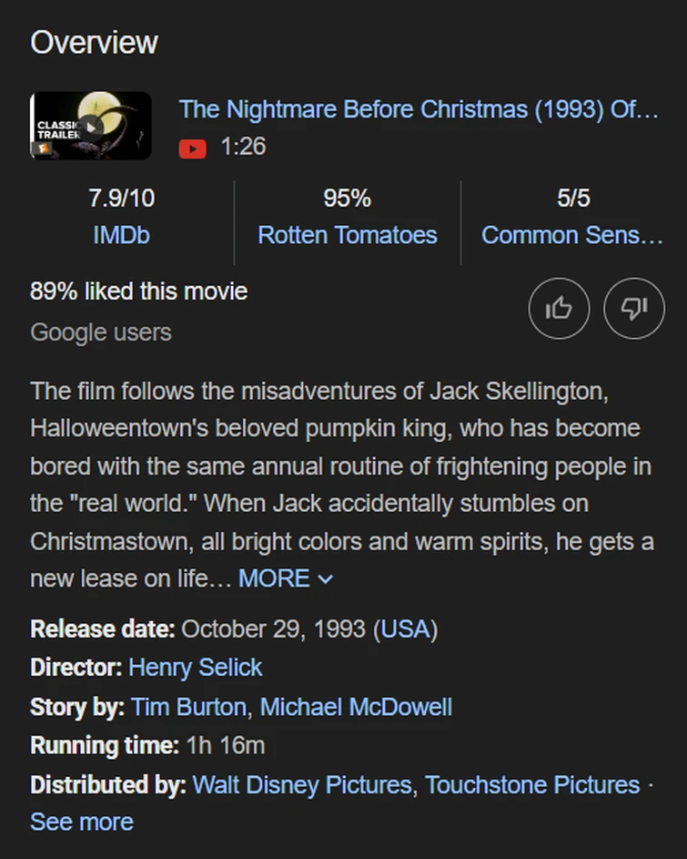Expand description with MORE chevron
The height and width of the screenshot is (859, 687).
286,578
